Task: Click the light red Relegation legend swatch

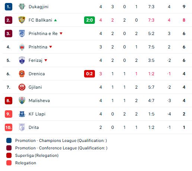Action: tap(9, 163)
